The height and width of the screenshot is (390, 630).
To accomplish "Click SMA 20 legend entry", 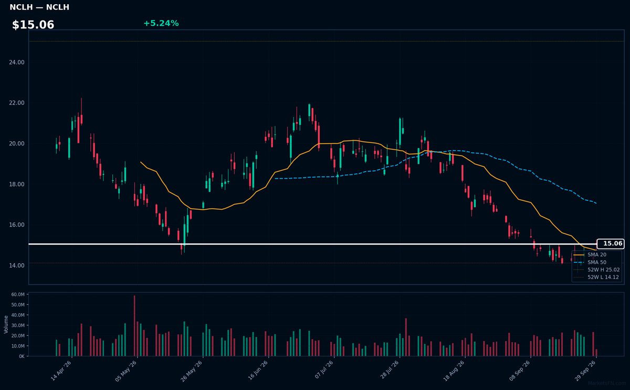I will pos(597,254).
